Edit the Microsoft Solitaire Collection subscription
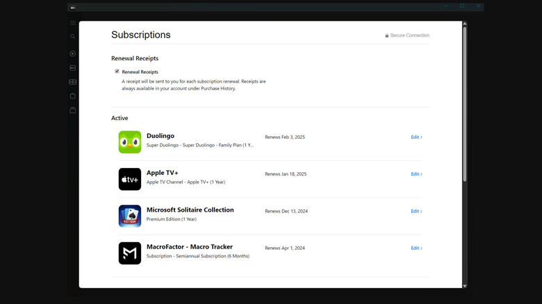Viewport: 542px width, 304px height. pos(416,211)
